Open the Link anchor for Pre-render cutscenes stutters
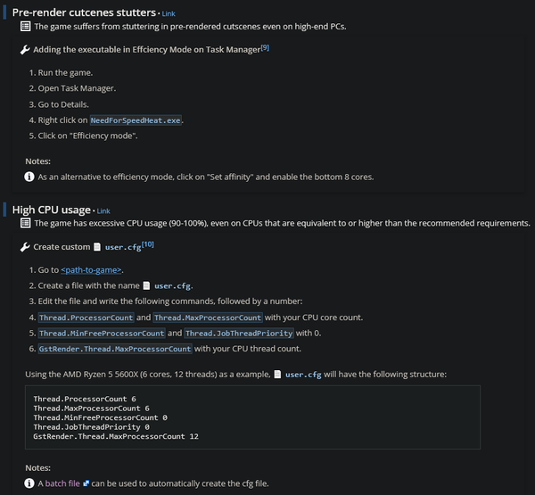Screen dimensions: 535x495 (169, 14)
